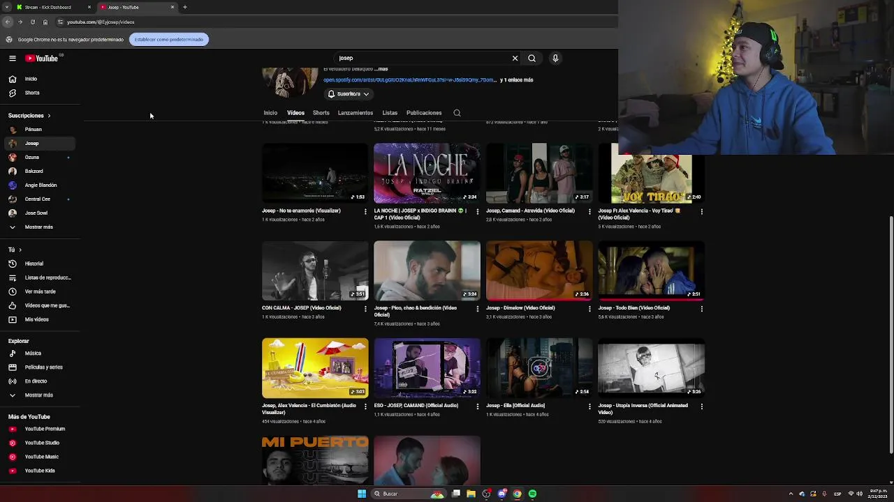Click the magnifier search button
The width and height of the screenshot is (894, 502).
point(532,59)
